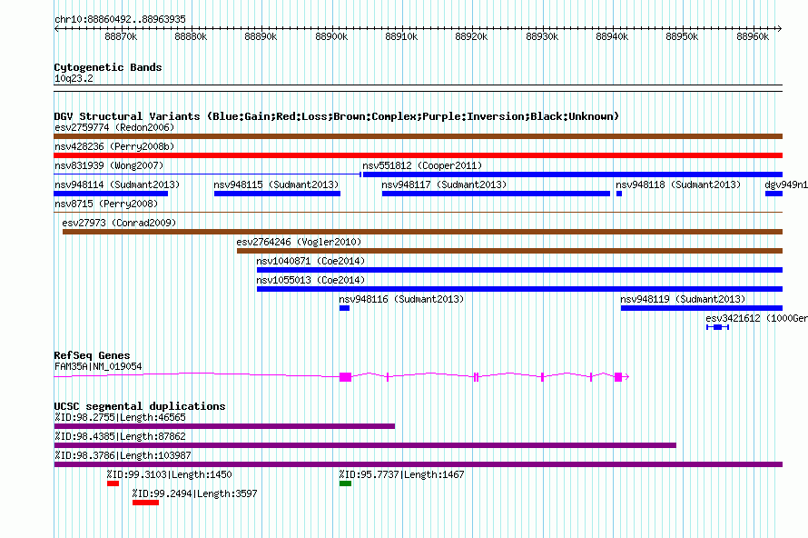Click the esv2764246 (Vogler2010) label text
This screenshot has height=538, width=808.
tap(299, 242)
